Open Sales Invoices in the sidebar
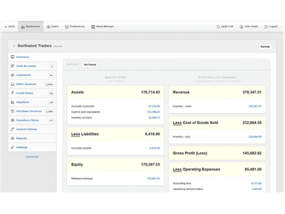Screen dimensions: 285x214 [x=26, y=84]
